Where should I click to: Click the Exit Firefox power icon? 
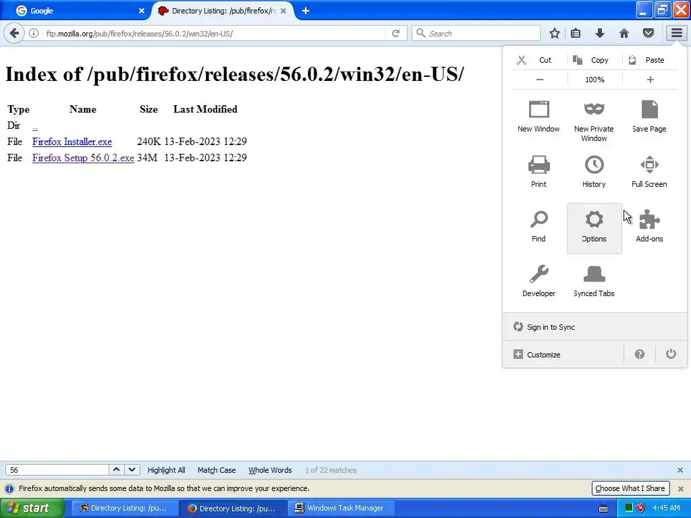[671, 354]
